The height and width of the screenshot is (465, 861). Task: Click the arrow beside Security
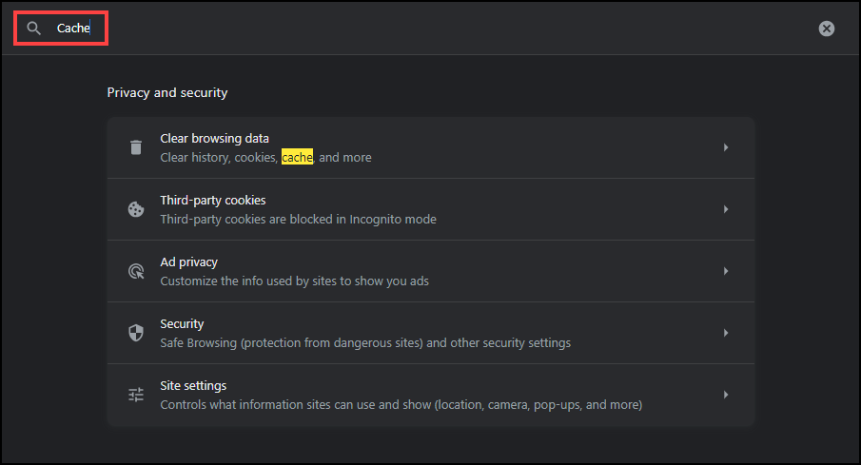click(x=726, y=333)
